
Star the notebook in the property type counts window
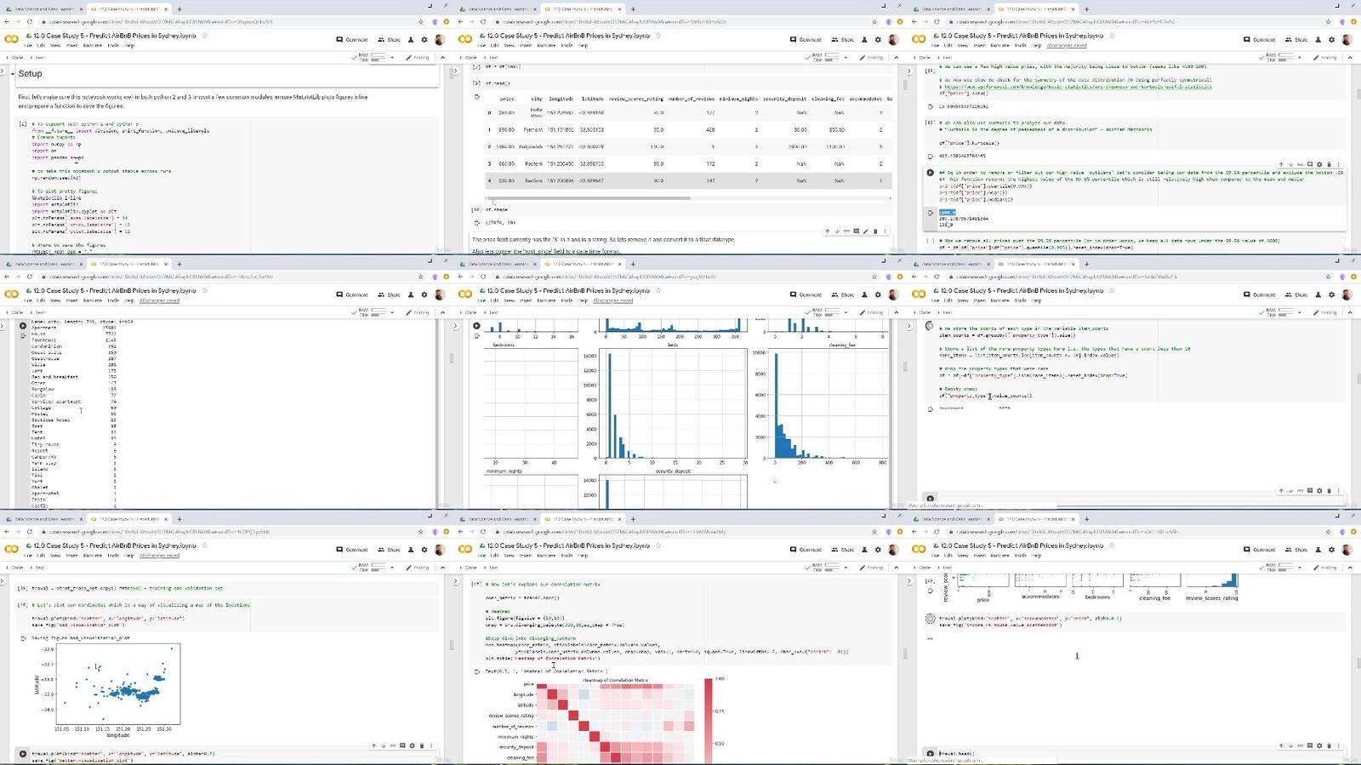pos(204,290)
